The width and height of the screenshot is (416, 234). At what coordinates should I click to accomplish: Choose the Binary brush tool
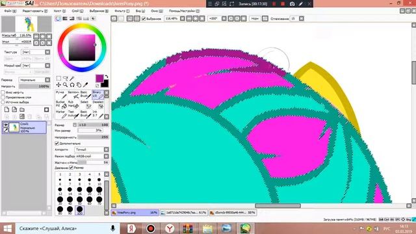(x=97, y=94)
